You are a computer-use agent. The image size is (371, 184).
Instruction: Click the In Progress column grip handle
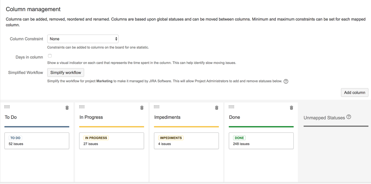[82, 107]
